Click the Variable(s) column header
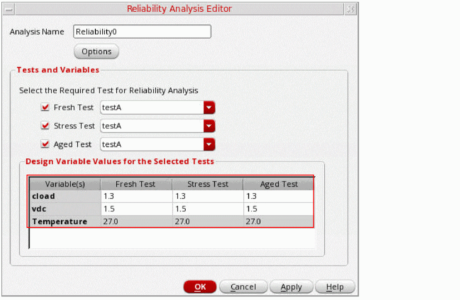460x300 pixels. click(x=65, y=184)
